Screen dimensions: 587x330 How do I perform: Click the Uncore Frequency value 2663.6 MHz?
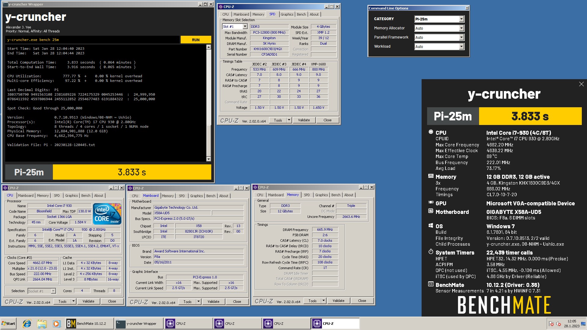(351, 217)
